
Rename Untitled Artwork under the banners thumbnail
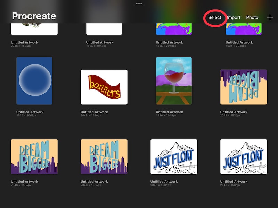point(94,112)
